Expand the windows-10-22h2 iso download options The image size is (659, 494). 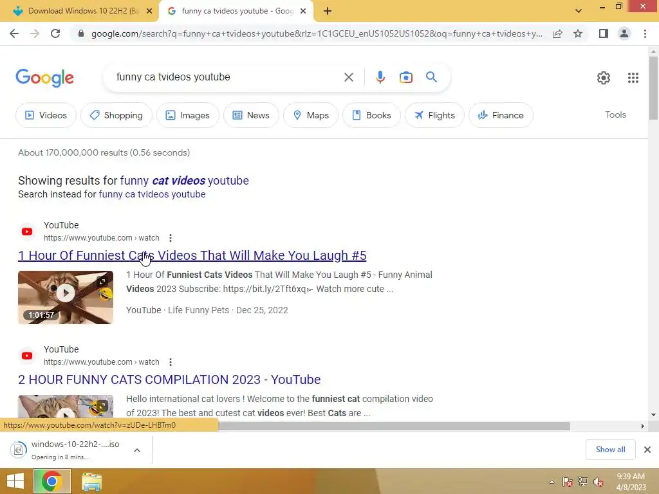(137, 450)
